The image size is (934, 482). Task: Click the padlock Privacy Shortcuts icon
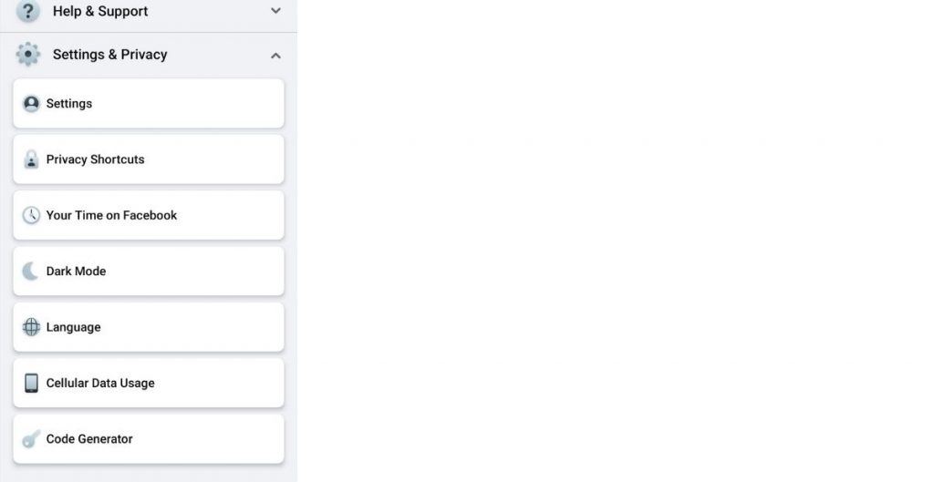click(x=31, y=159)
